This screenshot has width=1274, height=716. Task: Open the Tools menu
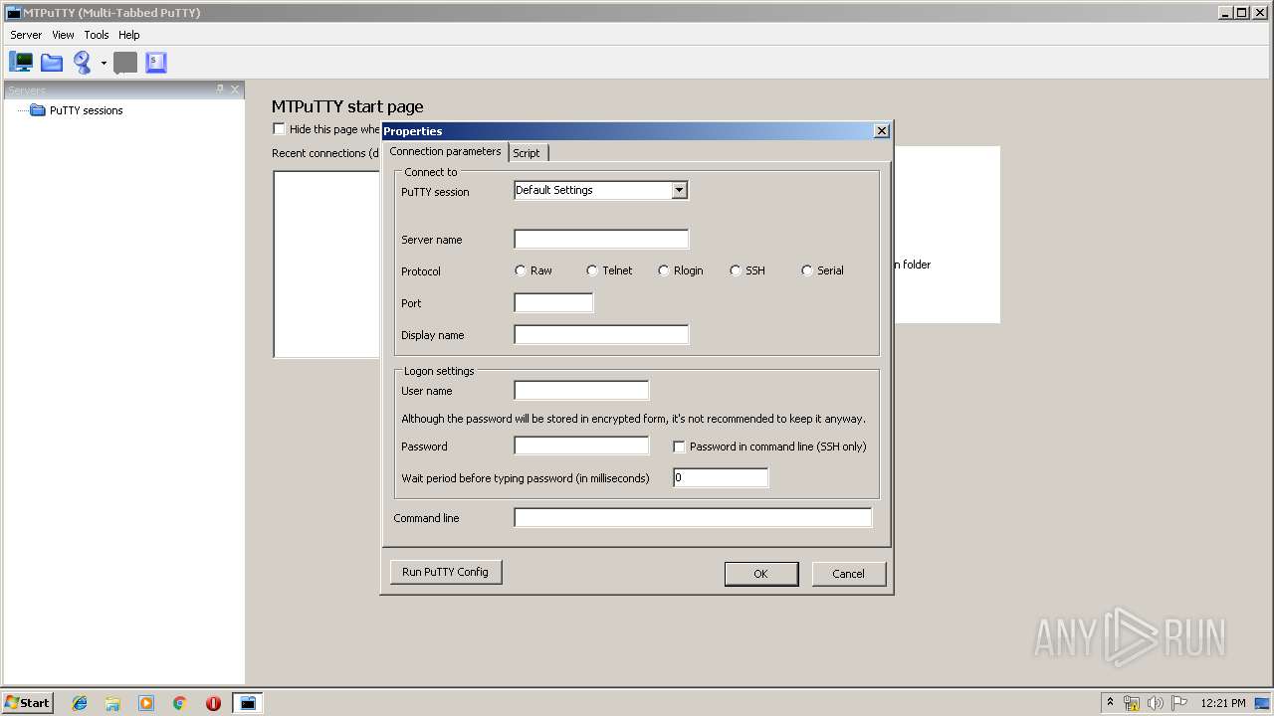click(x=97, y=35)
